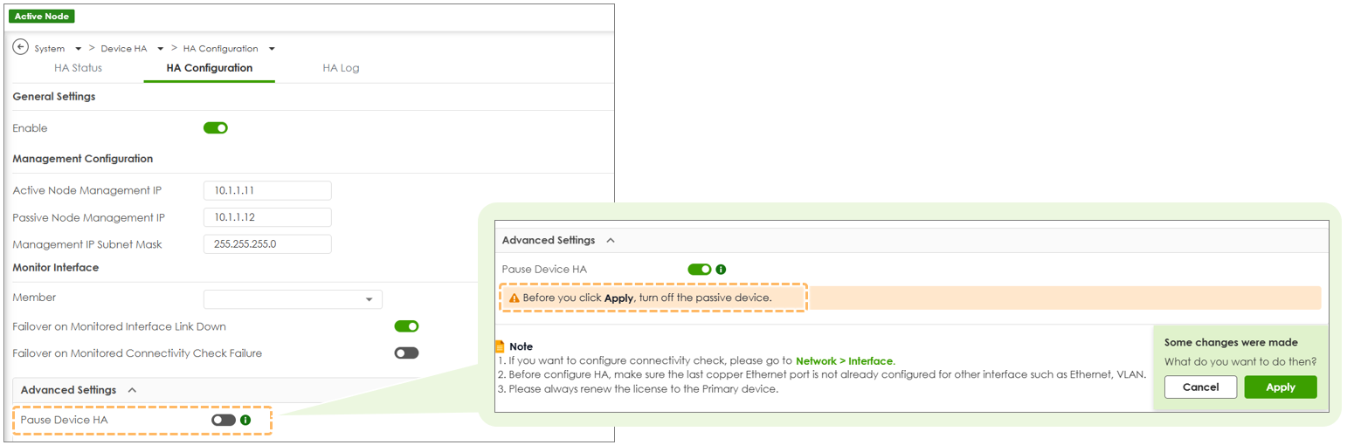Screen dimensions: 1347x445
Task: Turn off Failover on Monitored Interface Link Down
Action: tap(406, 326)
